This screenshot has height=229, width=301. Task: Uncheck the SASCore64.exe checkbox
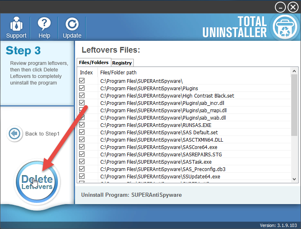[82, 147]
